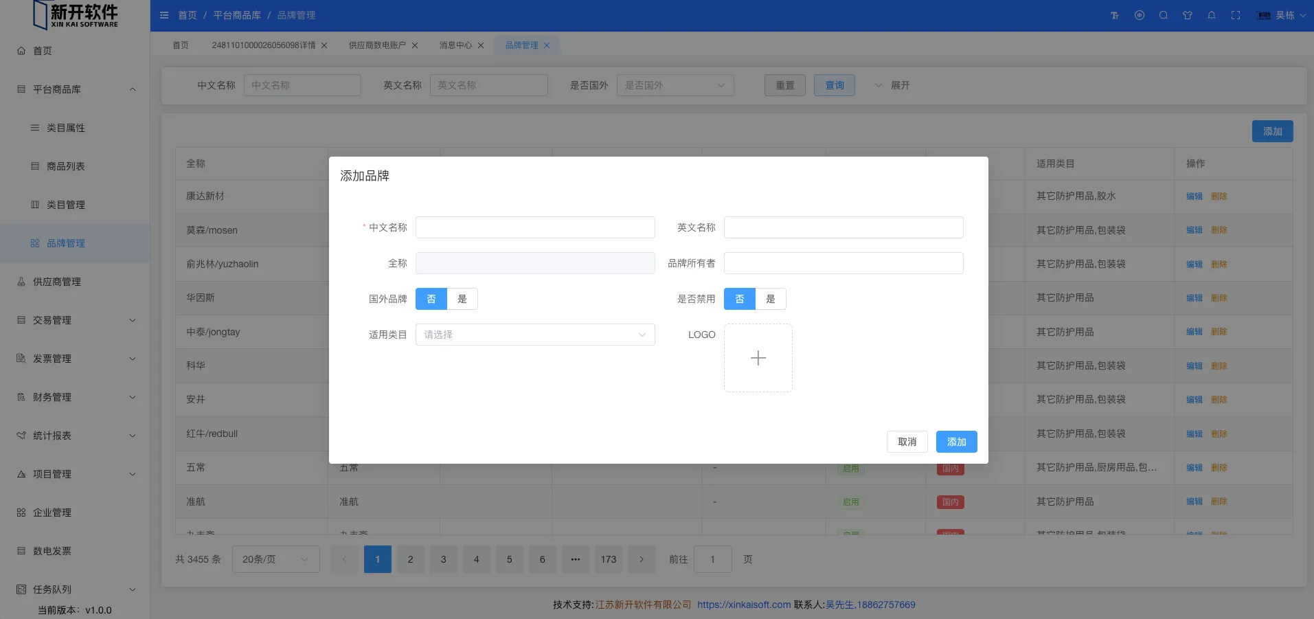Close the 供应商数电账户 tab
This screenshot has width=1314, height=619.
click(415, 45)
